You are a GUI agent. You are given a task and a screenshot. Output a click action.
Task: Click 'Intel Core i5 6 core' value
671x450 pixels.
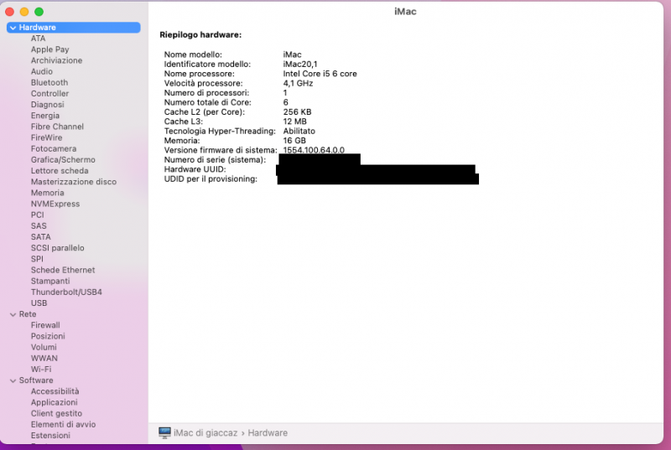click(320, 74)
